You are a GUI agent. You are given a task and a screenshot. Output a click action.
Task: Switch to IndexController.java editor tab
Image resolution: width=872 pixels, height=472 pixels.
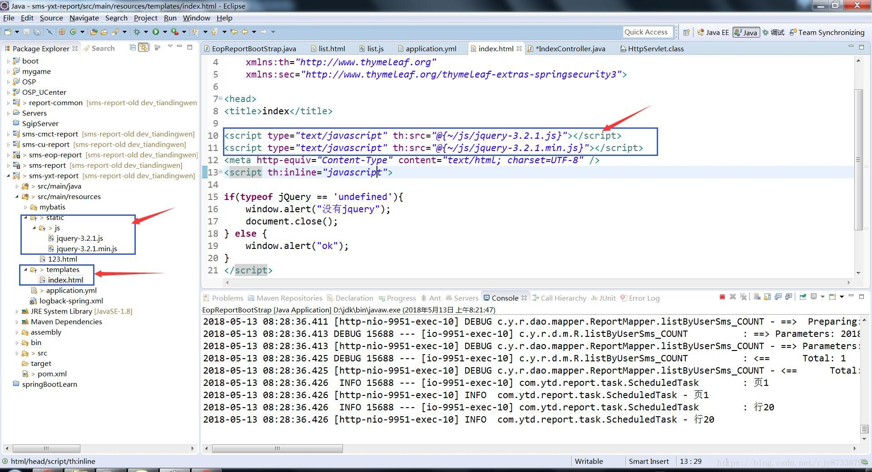[566, 49]
